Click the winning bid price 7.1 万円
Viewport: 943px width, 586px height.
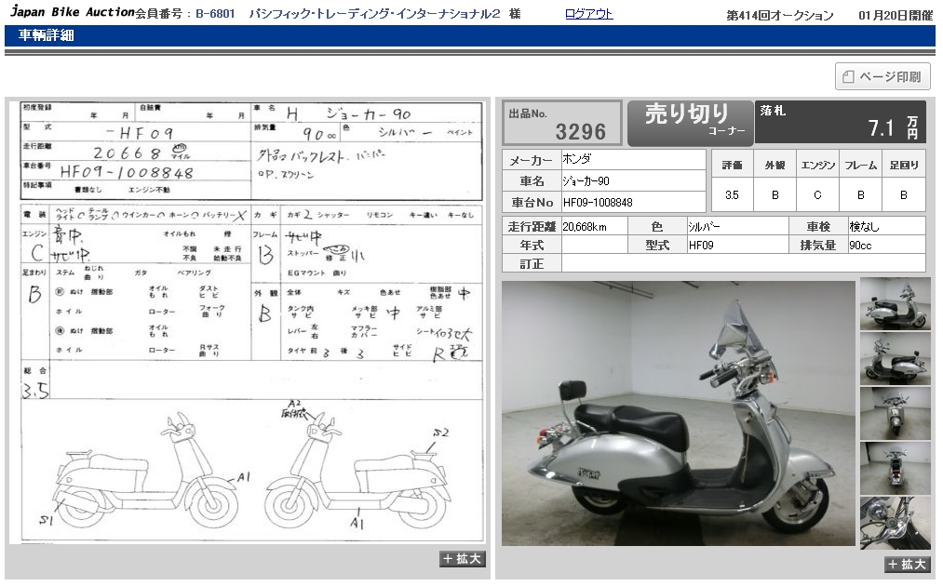(x=893, y=127)
